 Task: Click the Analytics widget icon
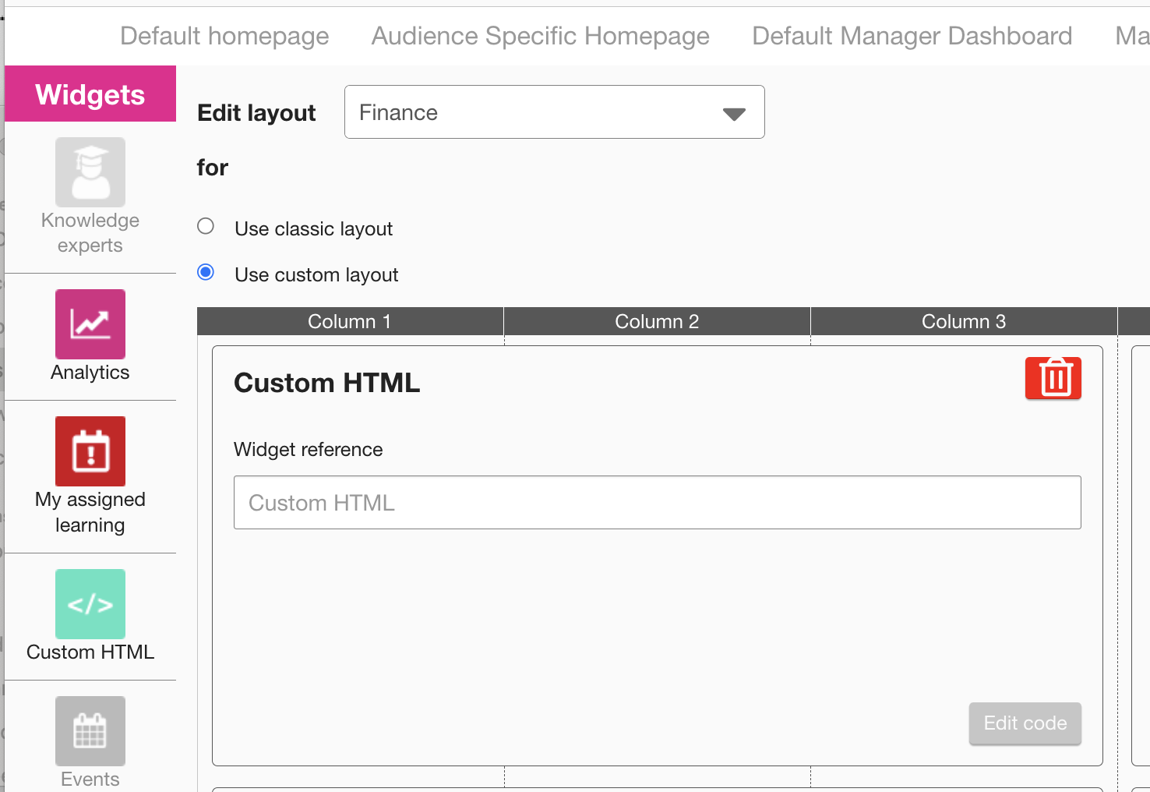[90, 324]
